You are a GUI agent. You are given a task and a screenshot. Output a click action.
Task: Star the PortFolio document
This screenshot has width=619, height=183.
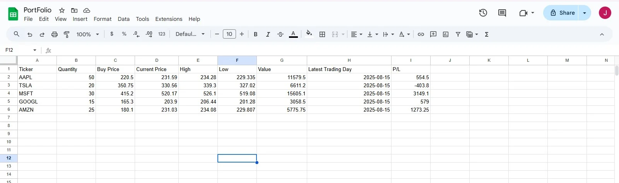[62, 10]
